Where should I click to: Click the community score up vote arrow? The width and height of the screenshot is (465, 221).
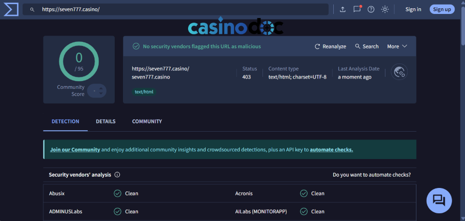click(101, 88)
